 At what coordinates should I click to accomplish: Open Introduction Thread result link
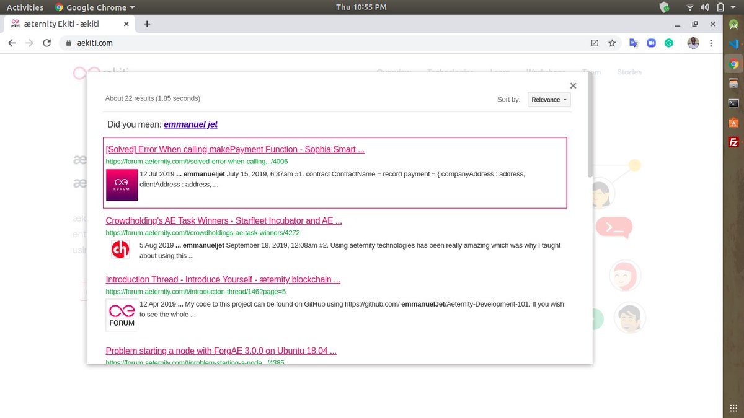pos(223,279)
